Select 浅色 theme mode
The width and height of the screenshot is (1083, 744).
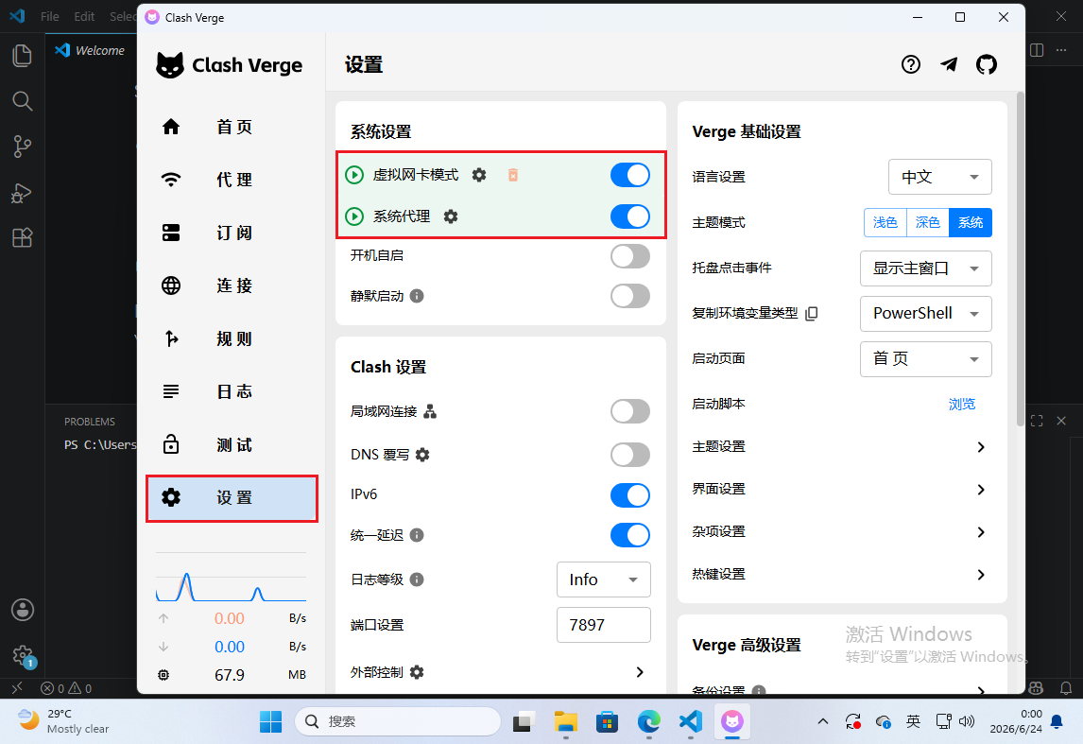(885, 222)
